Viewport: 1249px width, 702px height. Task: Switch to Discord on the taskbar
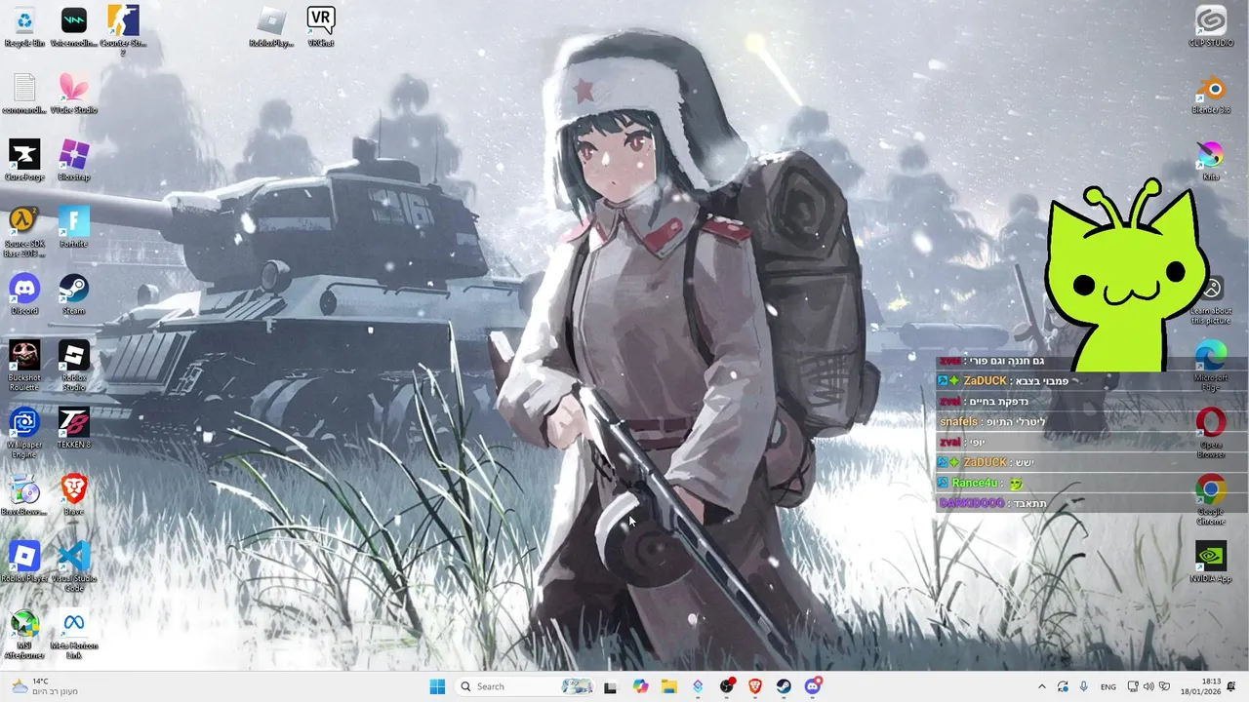[x=813, y=686]
